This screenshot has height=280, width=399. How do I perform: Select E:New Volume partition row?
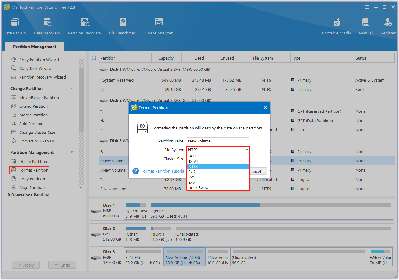(x=247, y=189)
